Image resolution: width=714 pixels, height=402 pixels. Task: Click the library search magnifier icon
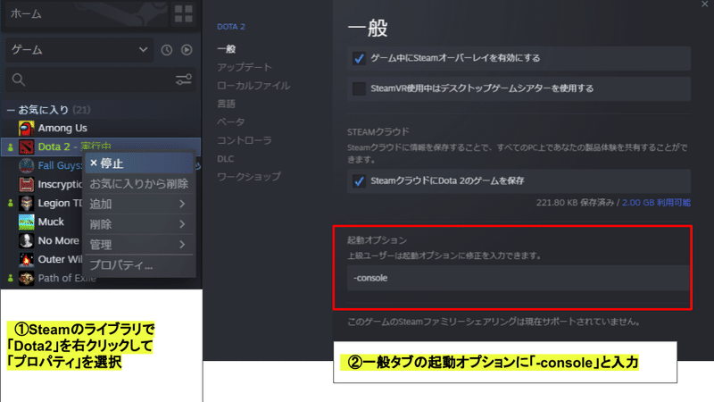pyautogui.click(x=18, y=80)
